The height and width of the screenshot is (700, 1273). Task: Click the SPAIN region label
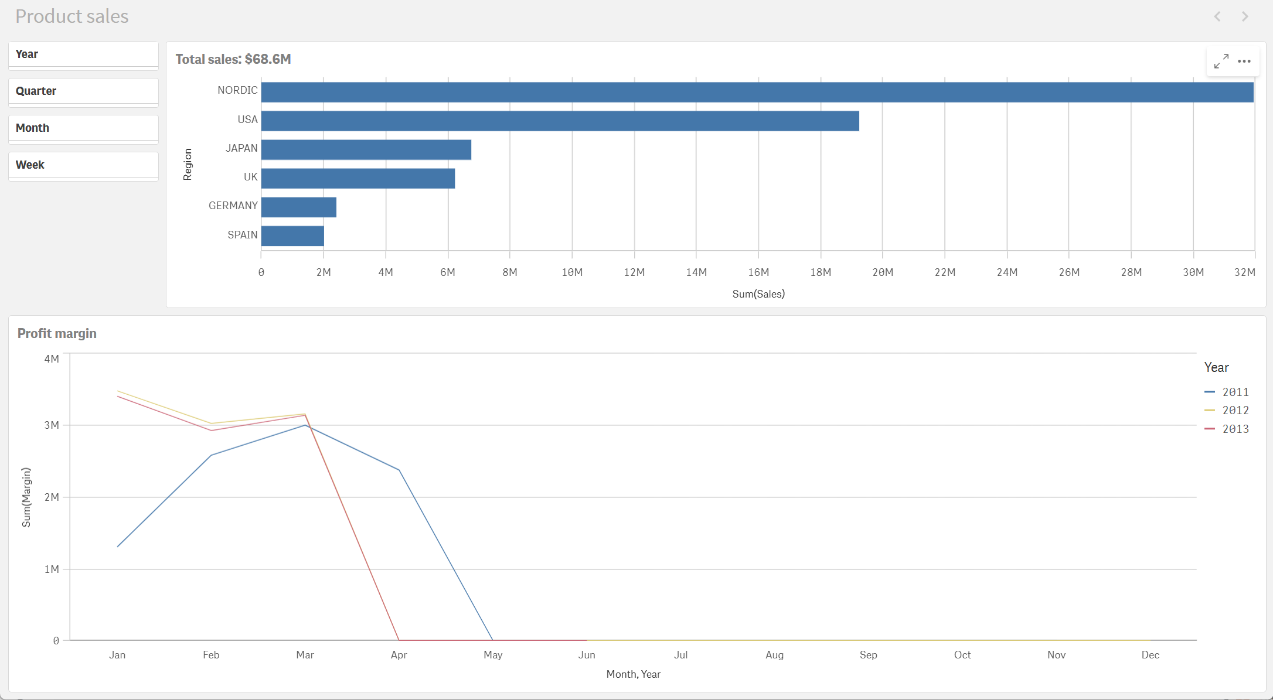click(x=242, y=235)
